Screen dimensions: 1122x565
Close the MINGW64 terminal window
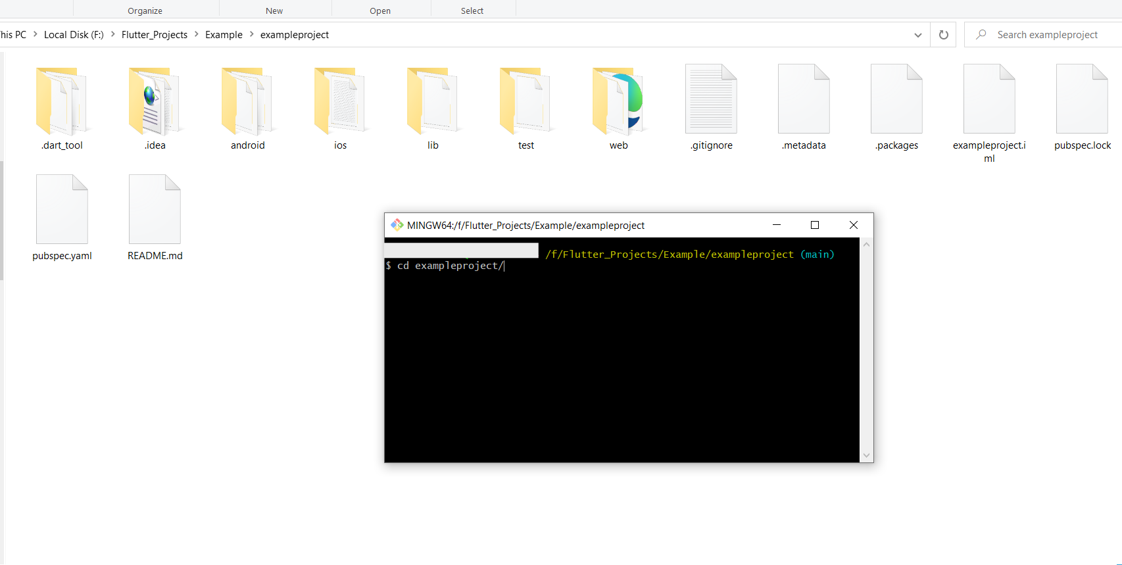[854, 225]
